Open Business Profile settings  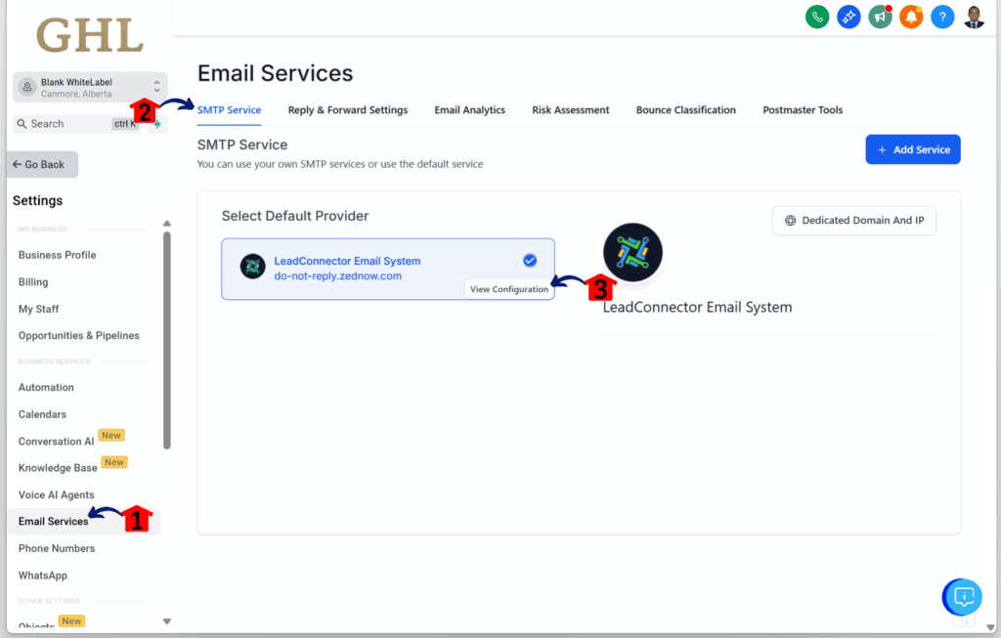pos(58,255)
